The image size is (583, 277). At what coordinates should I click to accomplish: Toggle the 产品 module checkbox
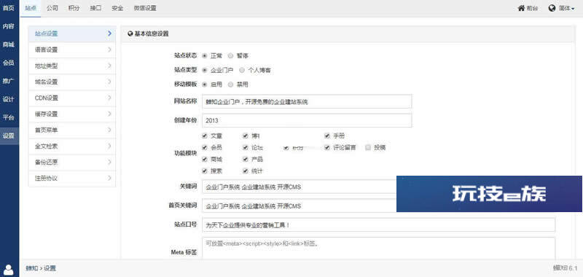246,159
